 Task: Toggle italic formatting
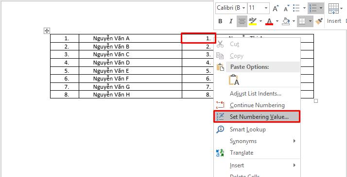coord(231,21)
